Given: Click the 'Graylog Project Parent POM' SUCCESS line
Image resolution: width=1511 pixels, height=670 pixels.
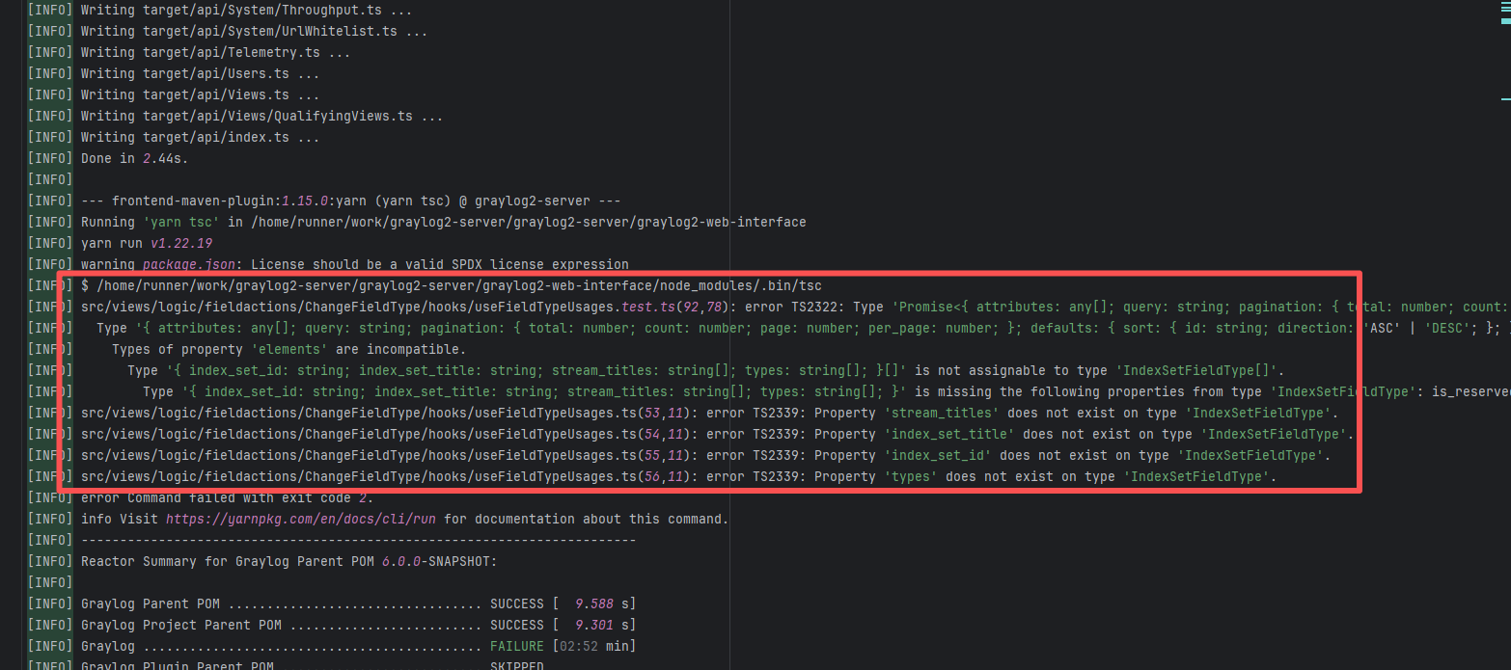Looking at the screenshot, I should [357, 625].
